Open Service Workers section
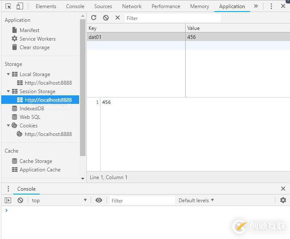 (38, 39)
